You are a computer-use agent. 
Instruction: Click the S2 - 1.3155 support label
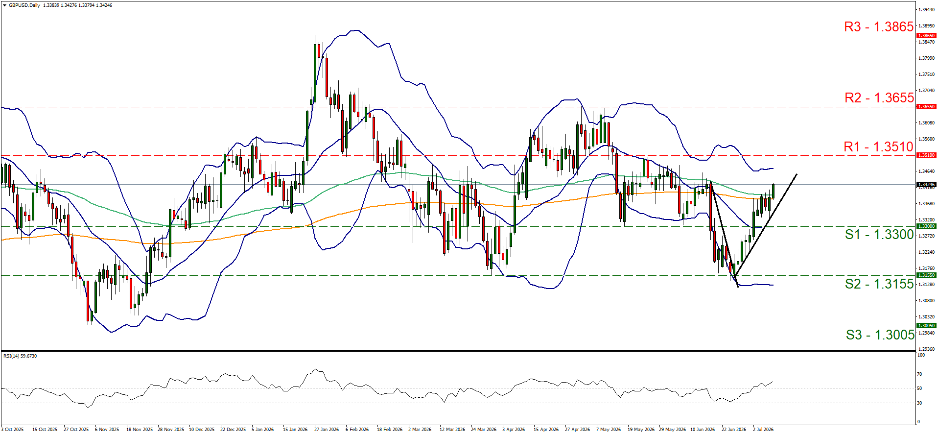(879, 284)
